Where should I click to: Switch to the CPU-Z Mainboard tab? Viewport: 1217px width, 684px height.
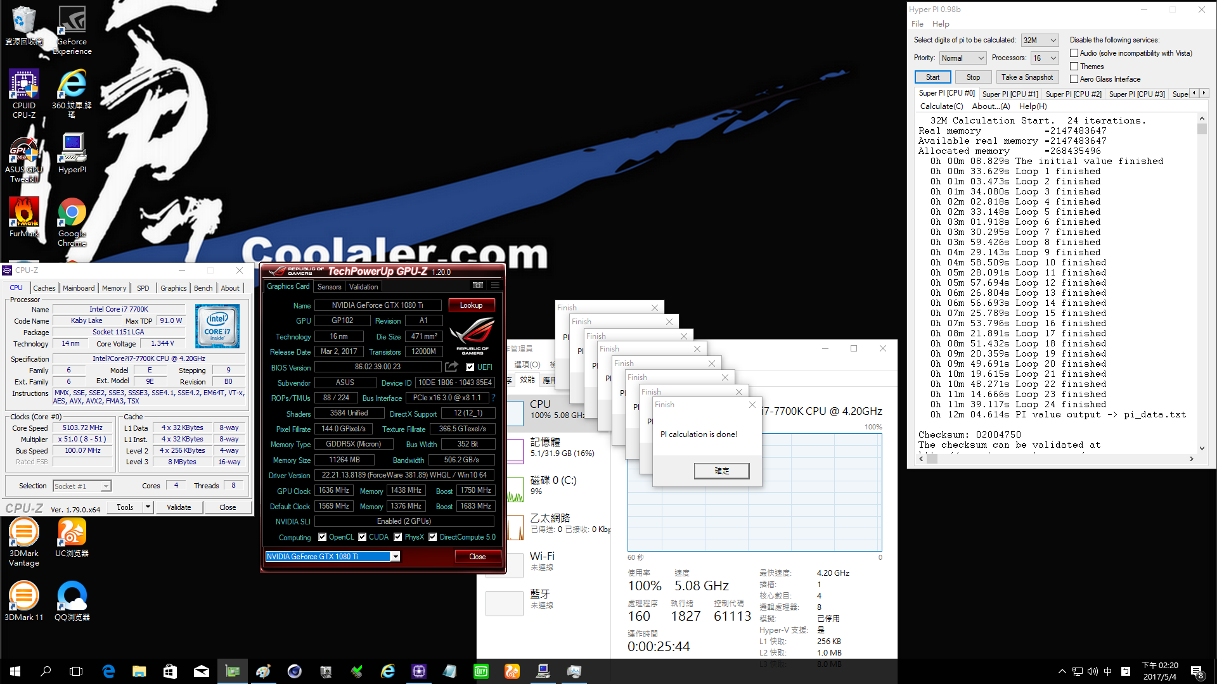79,288
